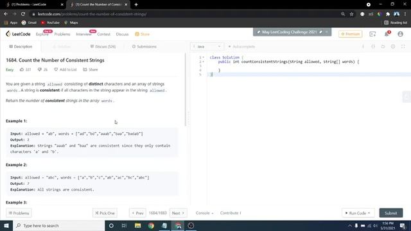The image size is (411, 231).
Task: Expand the Console panel
Action: click(x=204, y=213)
